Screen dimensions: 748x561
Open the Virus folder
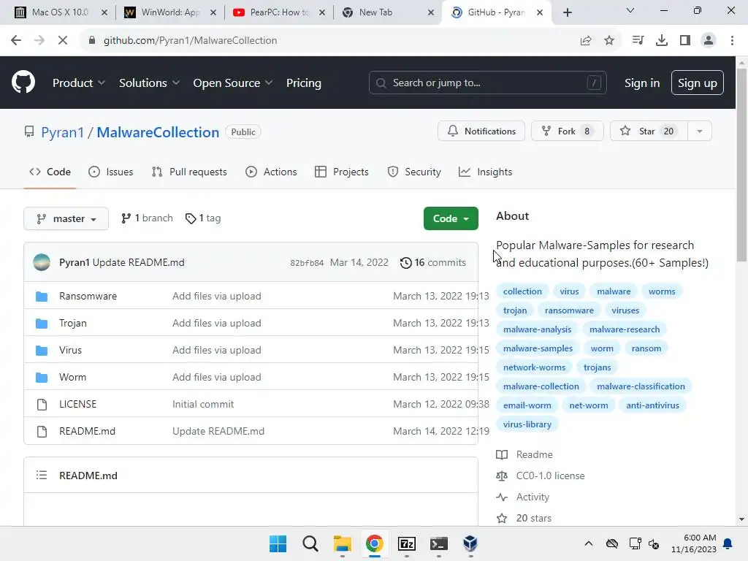[x=70, y=350]
